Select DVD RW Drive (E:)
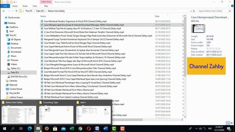Screen dimensions: 235x132 click(x=19, y=77)
